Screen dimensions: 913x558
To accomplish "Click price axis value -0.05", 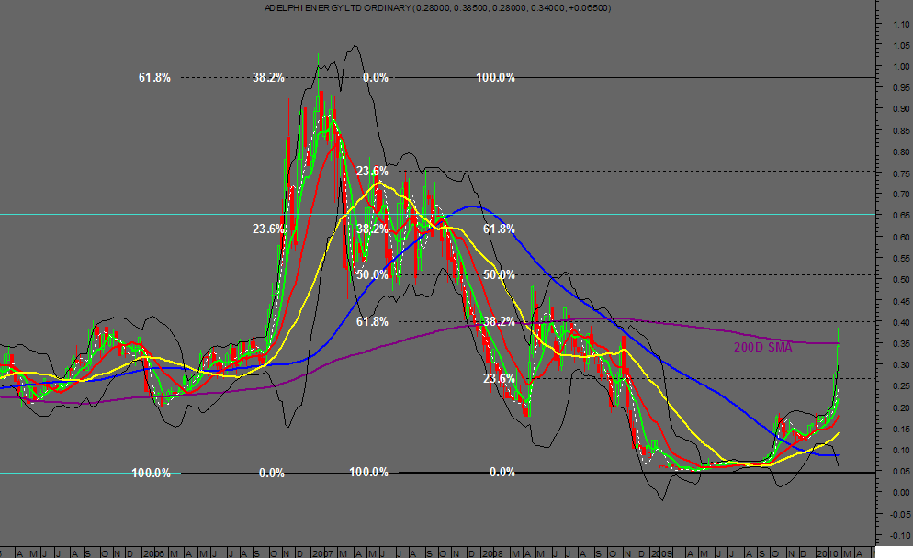I will [x=899, y=514].
